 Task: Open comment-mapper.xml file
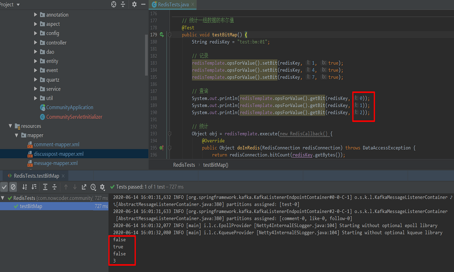click(56, 145)
